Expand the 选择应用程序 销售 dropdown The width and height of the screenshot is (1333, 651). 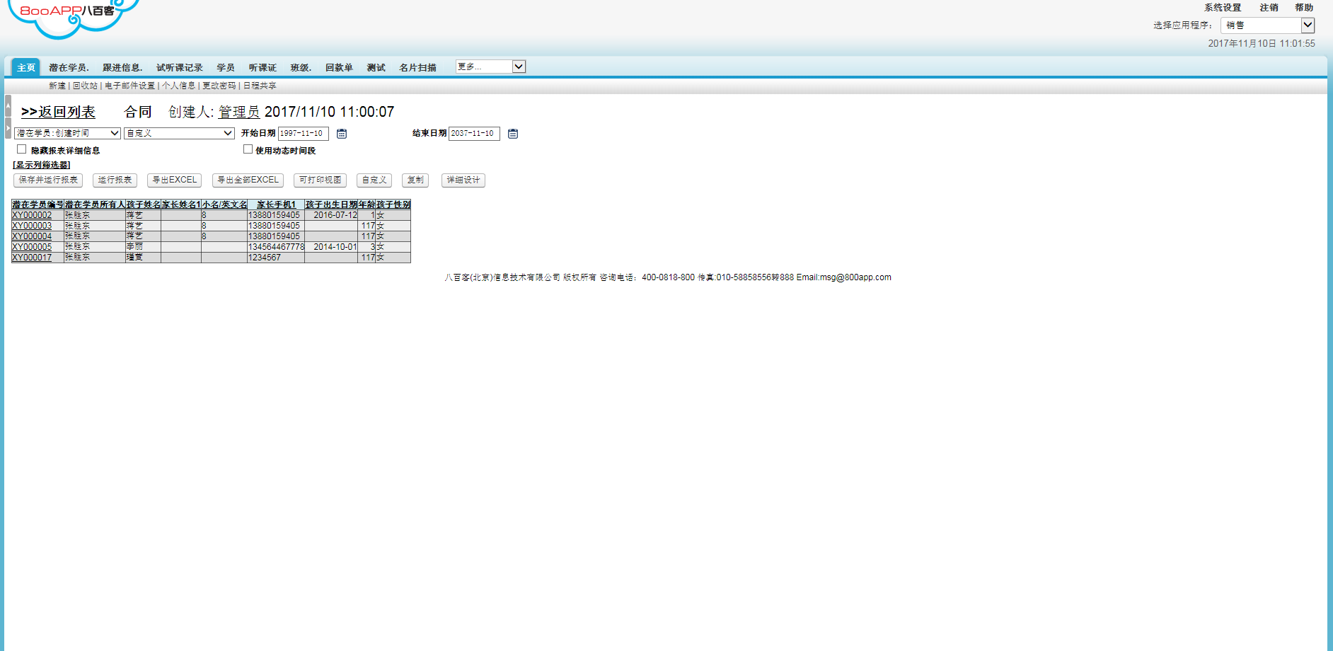click(x=1267, y=25)
